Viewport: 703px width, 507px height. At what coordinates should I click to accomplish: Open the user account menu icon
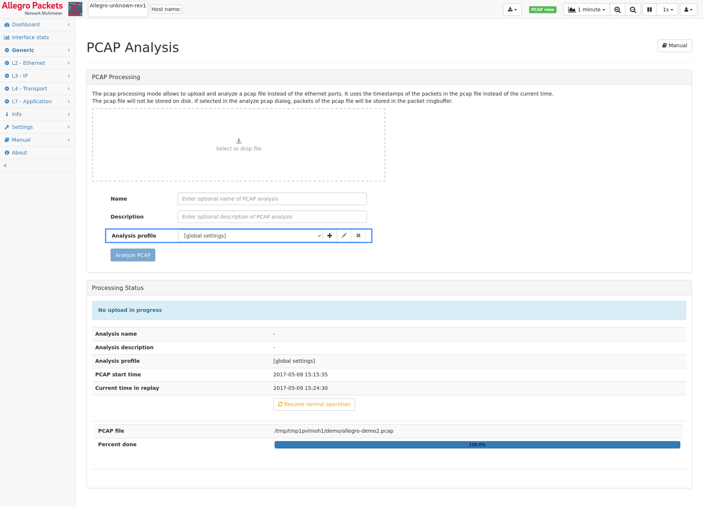pyautogui.click(x=688, y=10)
